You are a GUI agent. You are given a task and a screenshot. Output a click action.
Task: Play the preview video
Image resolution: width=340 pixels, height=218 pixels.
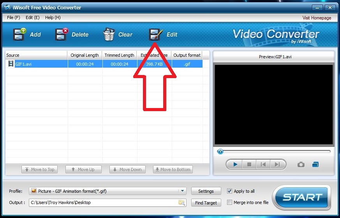(235, 165)
